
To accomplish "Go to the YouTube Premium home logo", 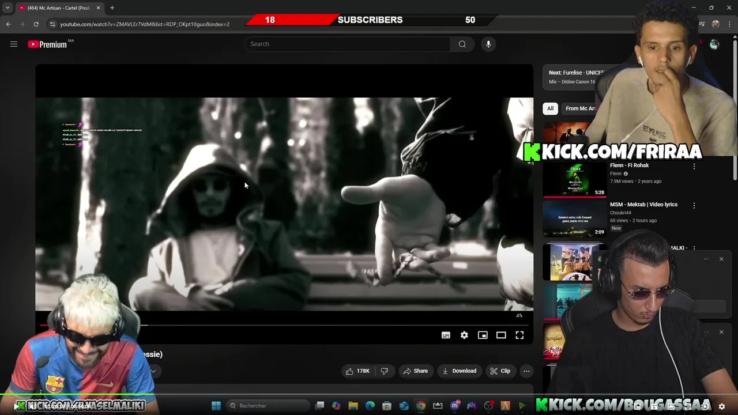I will 47,44.
